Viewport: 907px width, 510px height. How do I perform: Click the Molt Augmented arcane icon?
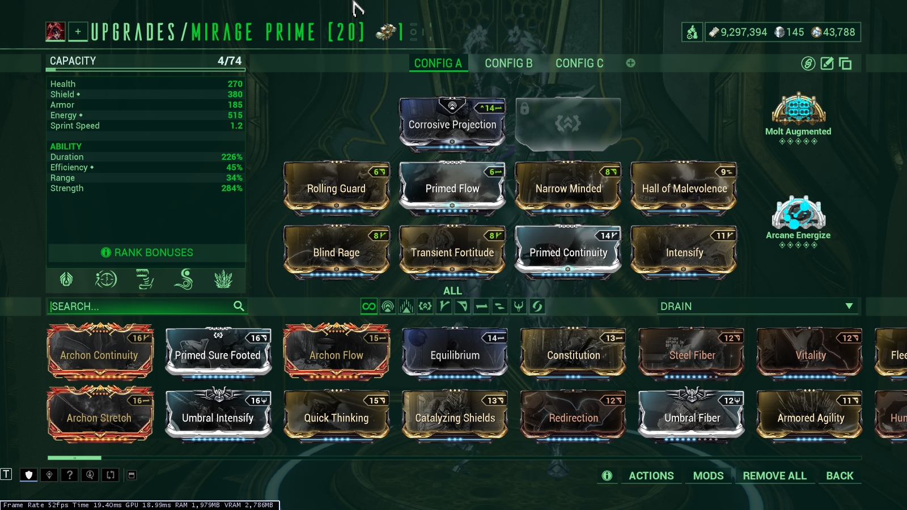click(798, 108)
